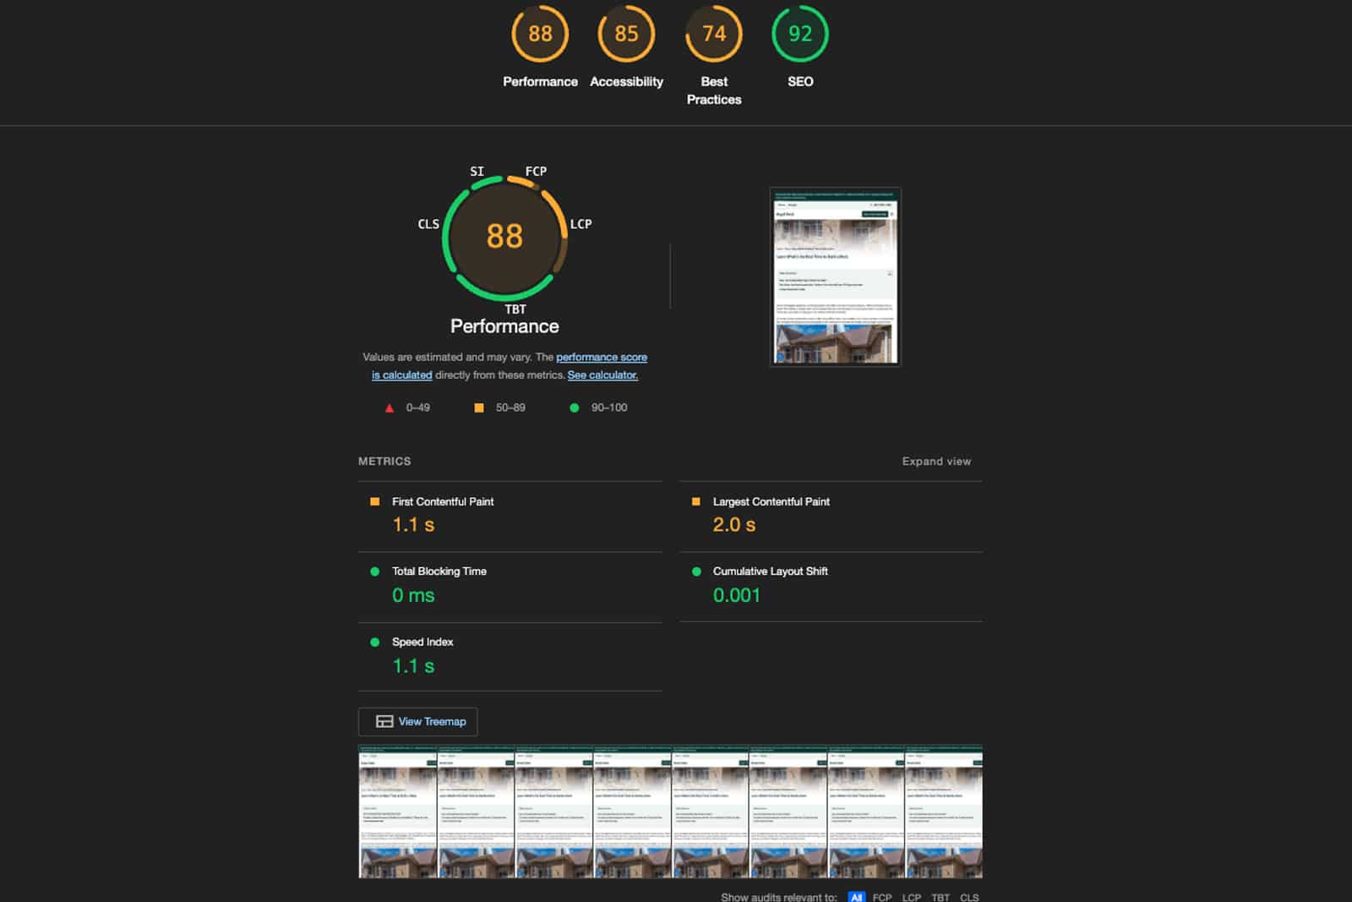Viewport: 1352px width, 902px height.
Task: Filter audits by LCP
Action: point(911,897)
